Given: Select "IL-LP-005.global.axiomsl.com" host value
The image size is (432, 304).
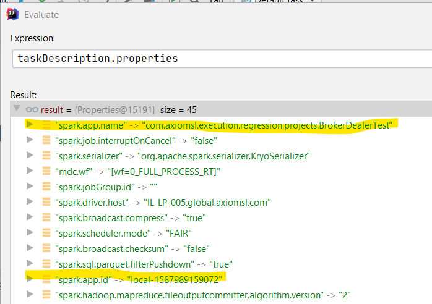Looking at the screenshot, I should pyautogui.click(x=207, y=203).
